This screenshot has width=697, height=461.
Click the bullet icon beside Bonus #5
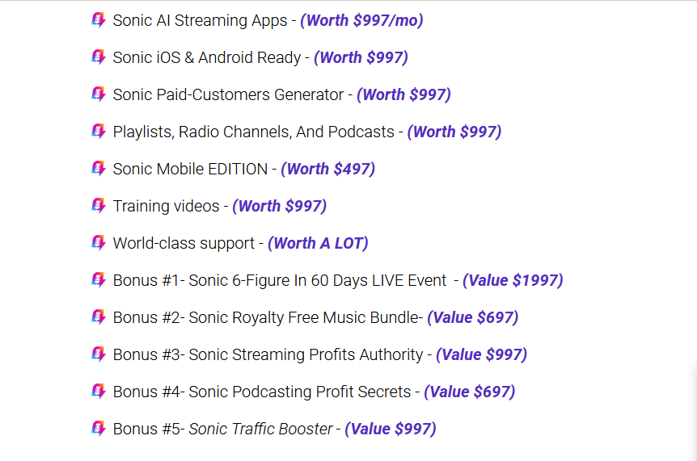click(99, 429)
